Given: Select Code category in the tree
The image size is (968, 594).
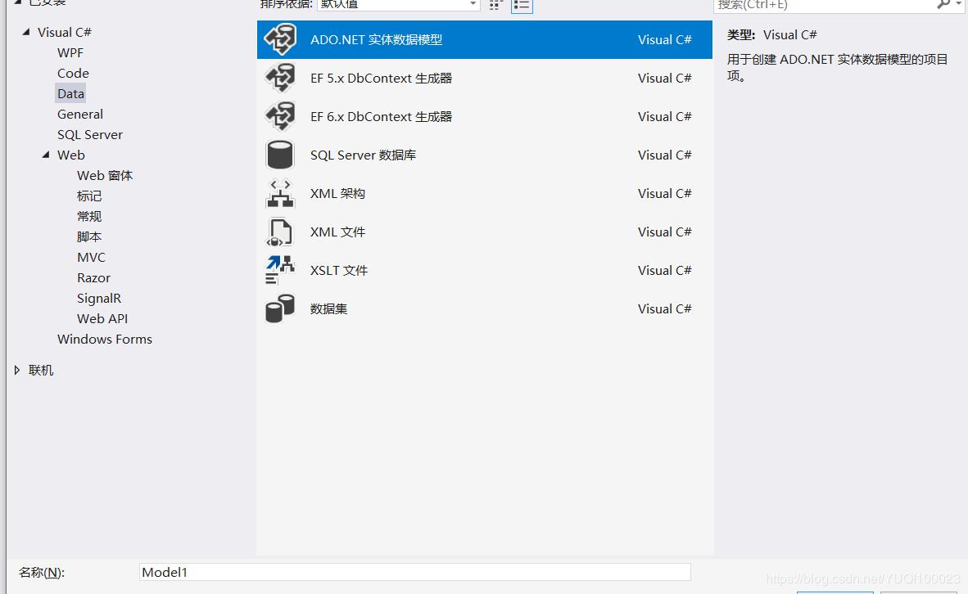Looking at the screenshot, I should click(73, 74).
